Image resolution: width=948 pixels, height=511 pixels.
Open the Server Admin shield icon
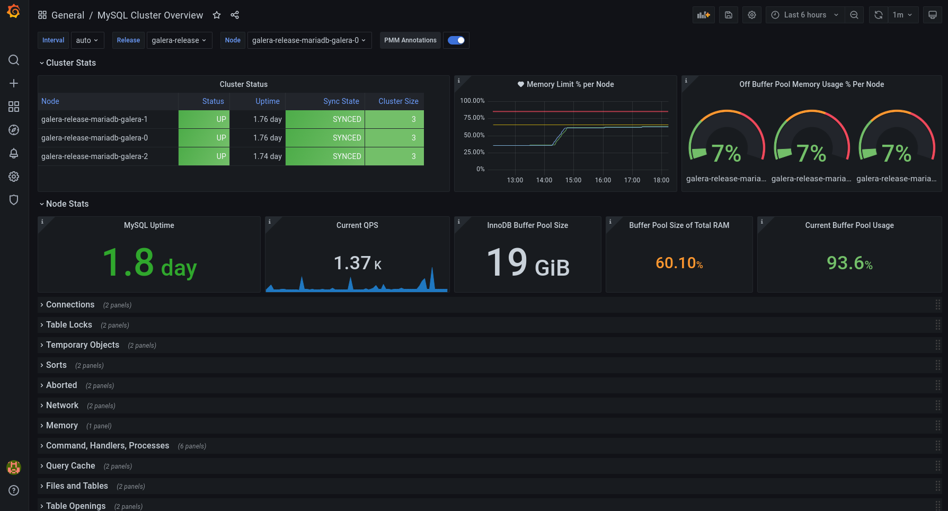(14, 200)
